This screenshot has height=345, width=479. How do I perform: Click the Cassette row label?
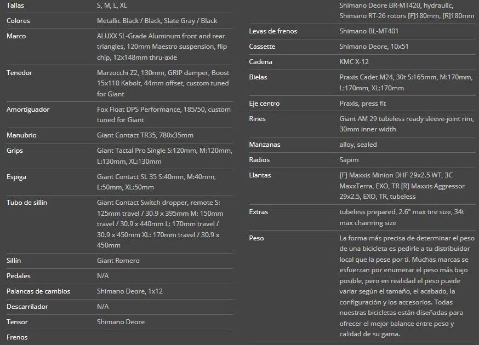[x=262, y=47]
